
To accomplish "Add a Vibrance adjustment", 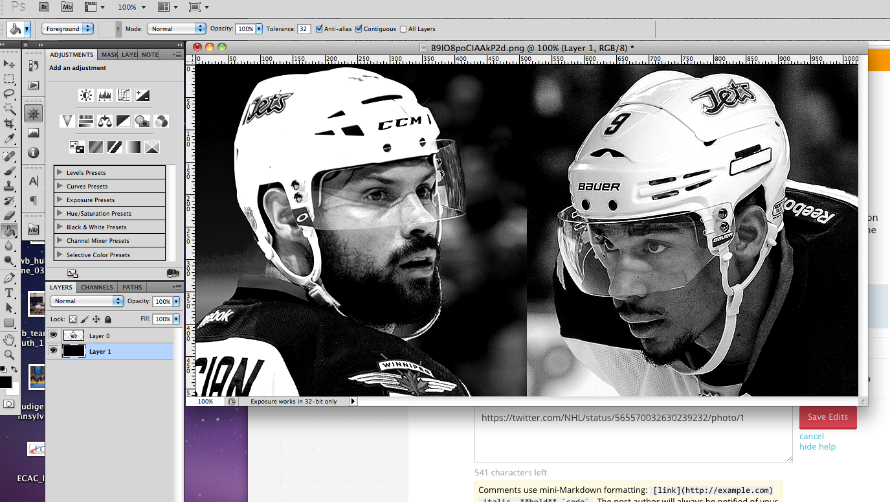I will pyautogui.click(x=67, y=121).
